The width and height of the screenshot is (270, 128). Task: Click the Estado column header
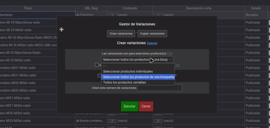256,8
